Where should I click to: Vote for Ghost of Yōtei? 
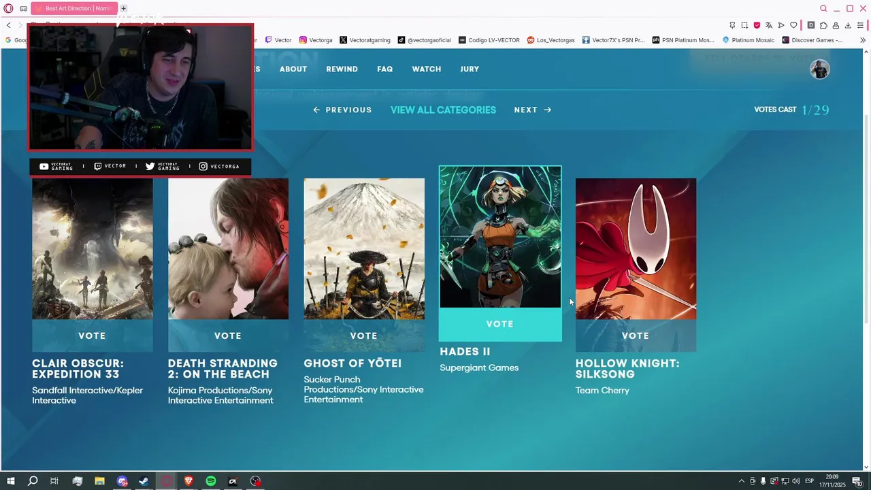[x=364, y=336]
